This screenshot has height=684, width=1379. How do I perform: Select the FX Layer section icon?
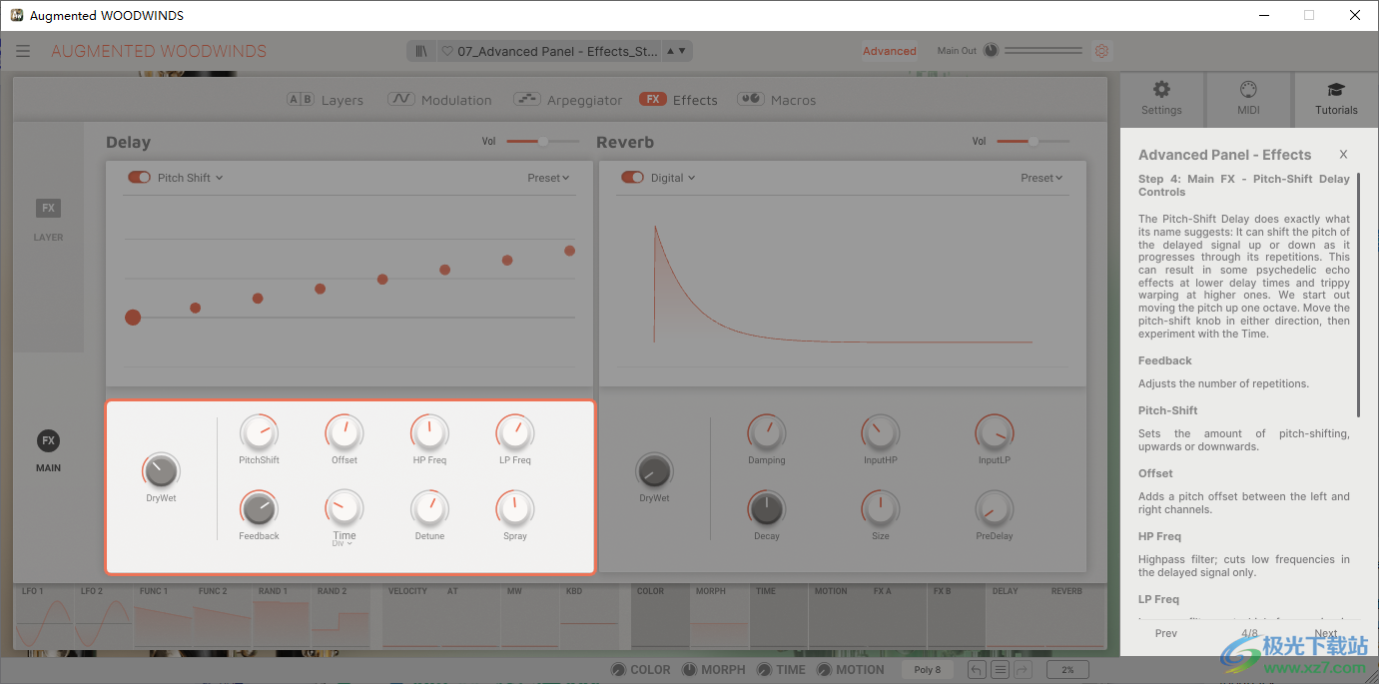[48, 209]
